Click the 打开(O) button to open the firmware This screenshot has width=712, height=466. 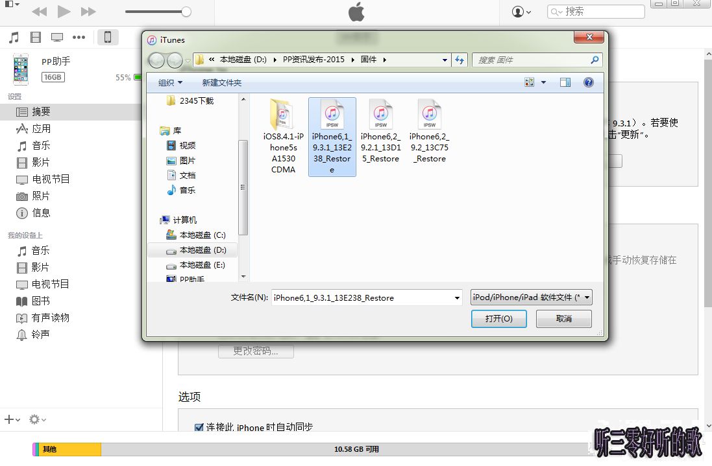498,318
